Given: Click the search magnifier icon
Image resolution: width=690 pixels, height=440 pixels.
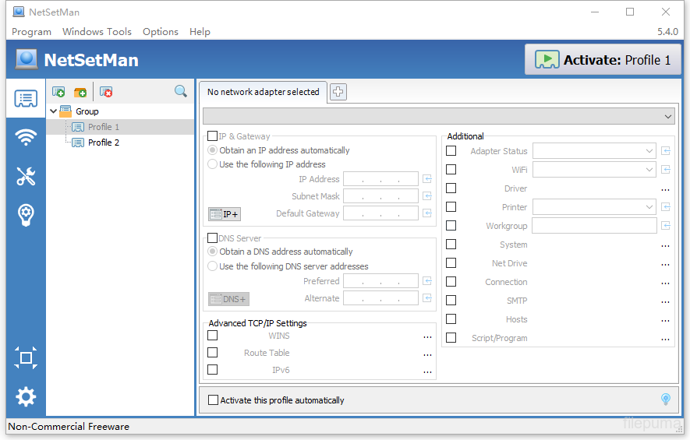Looking at the screenshot, I should pos(181,92).
